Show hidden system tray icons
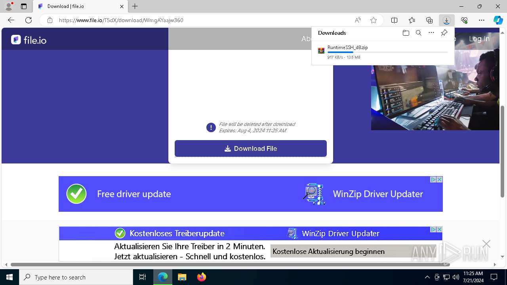507x285 pixels. 427,277
